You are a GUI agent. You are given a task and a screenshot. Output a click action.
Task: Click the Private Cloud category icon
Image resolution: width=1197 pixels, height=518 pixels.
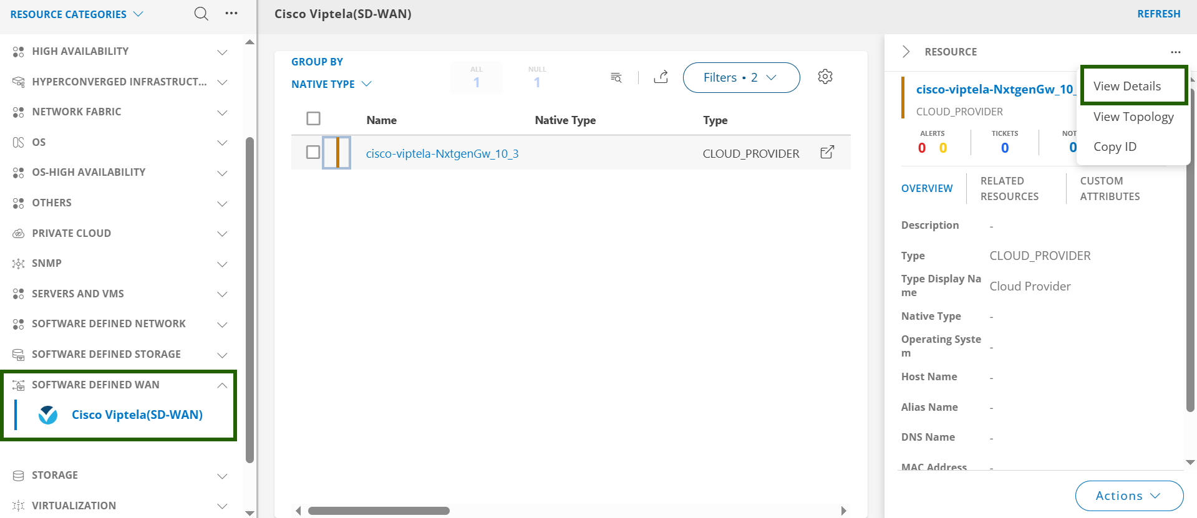click(19, 233)
